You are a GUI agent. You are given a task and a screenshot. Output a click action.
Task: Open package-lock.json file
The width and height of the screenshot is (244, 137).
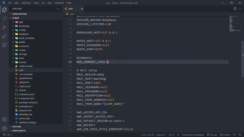click(x=36, y=102)
